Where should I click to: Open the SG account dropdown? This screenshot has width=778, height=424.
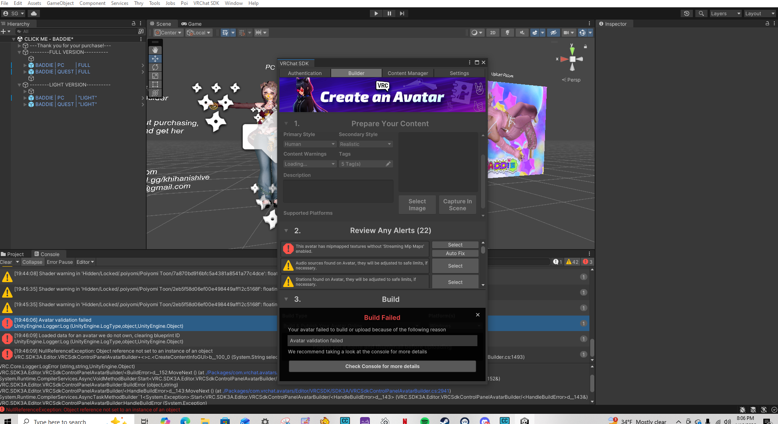pos(13,13)
